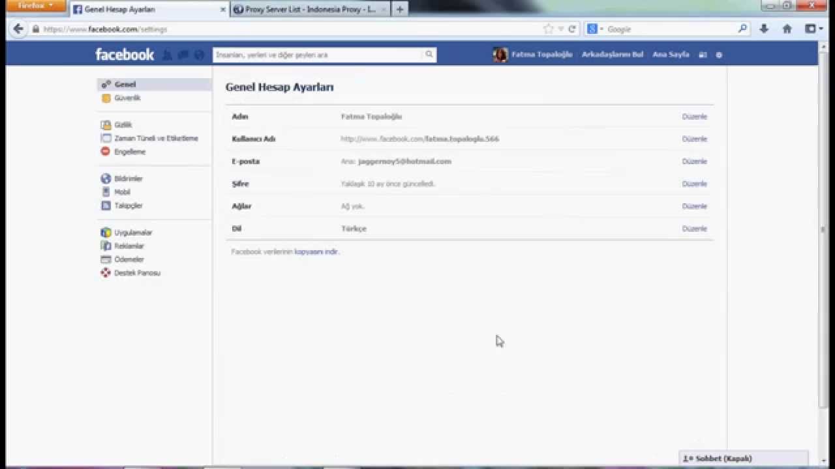Edit Ağlar via Düzenle
835x469 pixels.
click(694, 206)
